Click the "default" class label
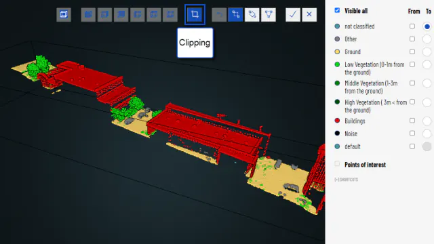 [353, 146]
